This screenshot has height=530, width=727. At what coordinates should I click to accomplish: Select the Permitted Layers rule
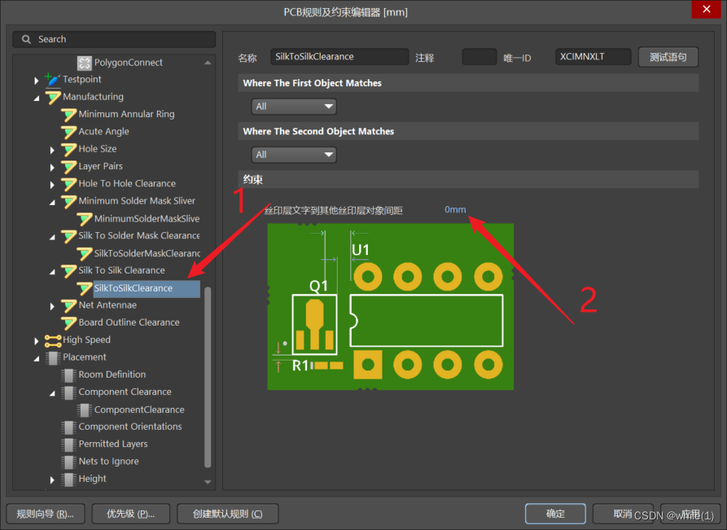click(113, 445)
